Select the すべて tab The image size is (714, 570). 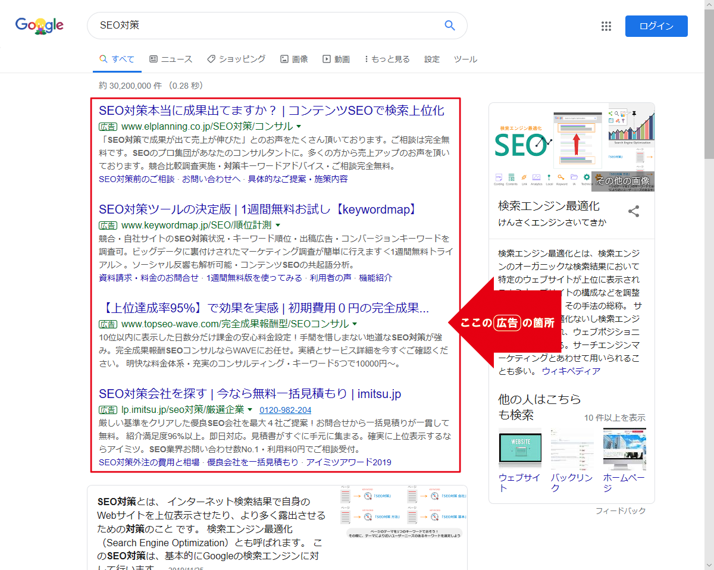[x=117, y=59]
